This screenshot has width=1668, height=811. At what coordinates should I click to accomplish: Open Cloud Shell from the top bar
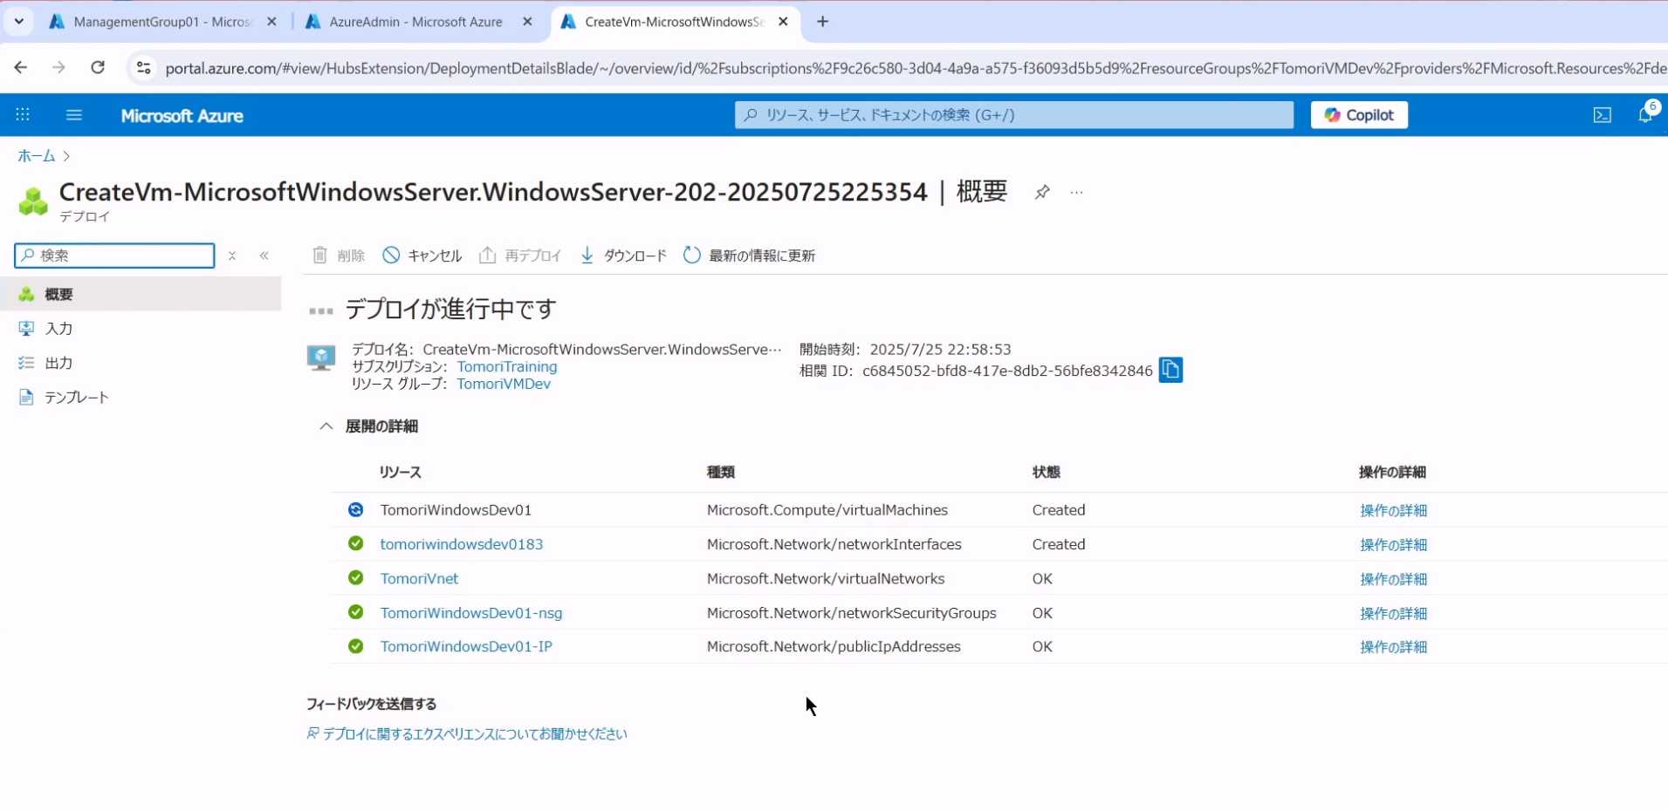pos(1602,115)
